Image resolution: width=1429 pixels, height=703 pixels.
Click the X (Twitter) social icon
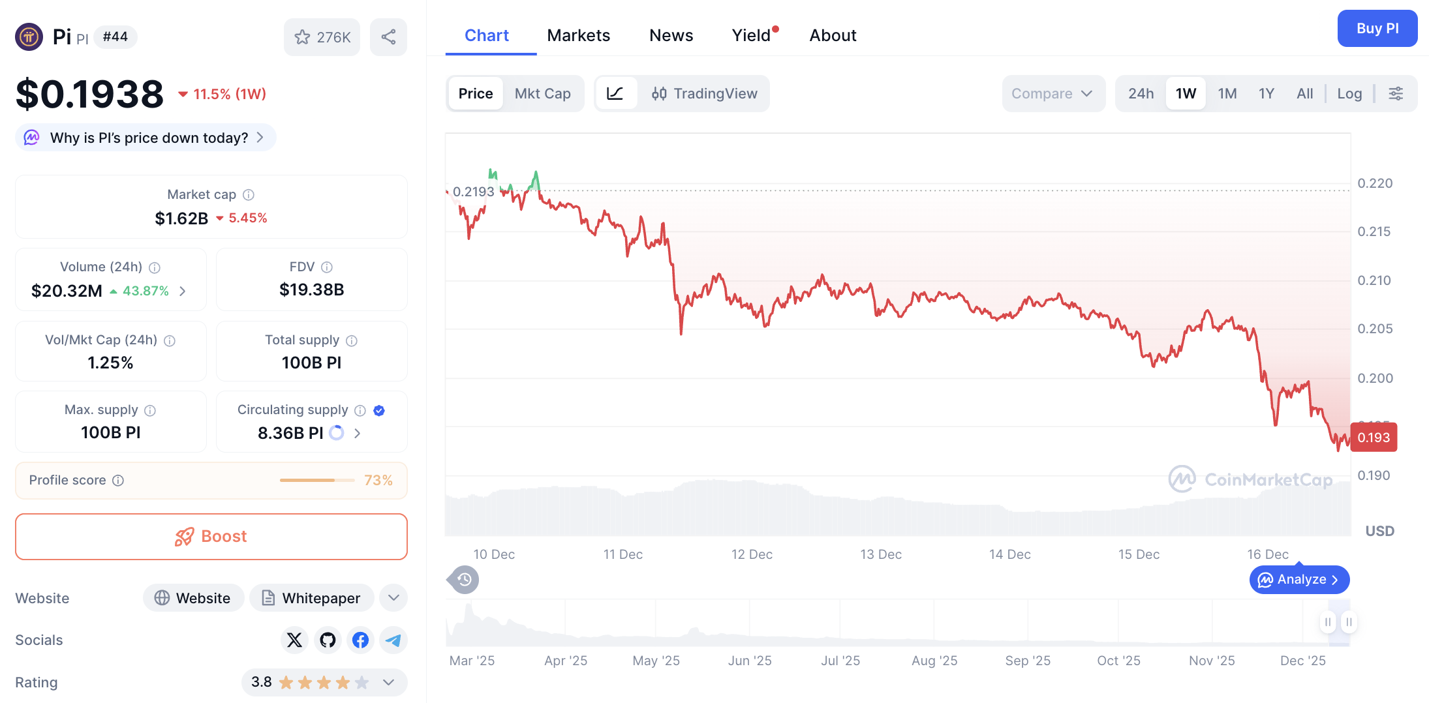(294, 640)
